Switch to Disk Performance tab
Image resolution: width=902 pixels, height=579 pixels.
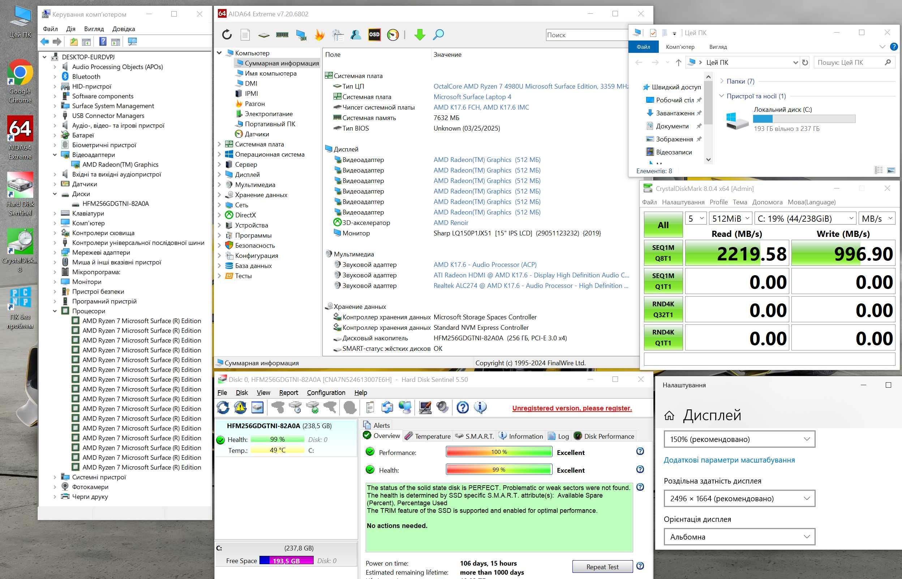tap(604, 436)
